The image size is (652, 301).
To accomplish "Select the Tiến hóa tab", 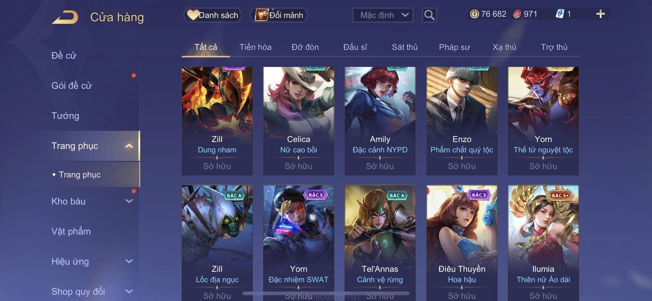I will click(x=255, y=47).
